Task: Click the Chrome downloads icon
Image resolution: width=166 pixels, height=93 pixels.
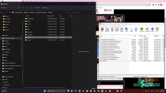Action: click(x=156, y=5)
